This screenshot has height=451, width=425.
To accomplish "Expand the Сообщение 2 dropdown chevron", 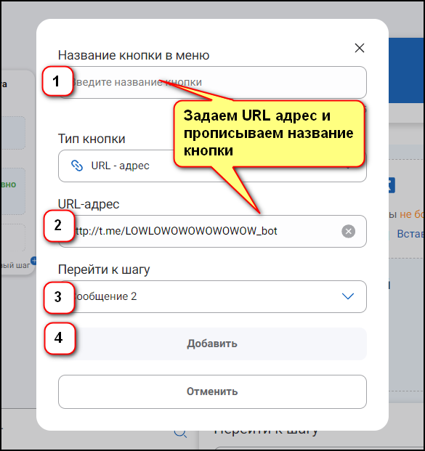I will point(347,296).
